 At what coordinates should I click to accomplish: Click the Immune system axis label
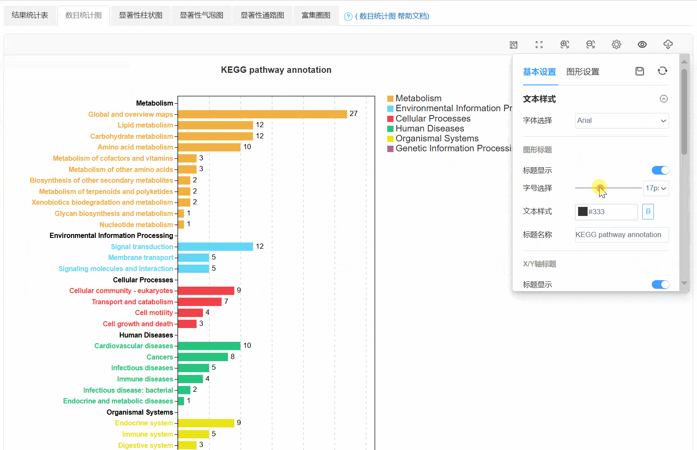coord(147,434)
